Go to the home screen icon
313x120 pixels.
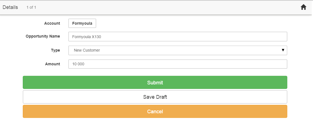(x=303, y=7)
